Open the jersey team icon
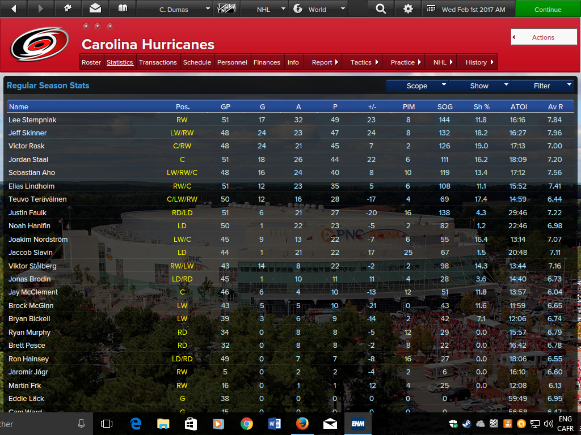Screen dimensions: 581x435 [x=123, y=8]
